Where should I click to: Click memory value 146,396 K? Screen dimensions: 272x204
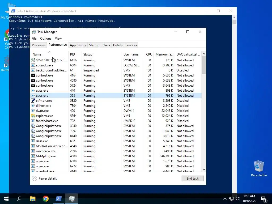coord(166,156)
